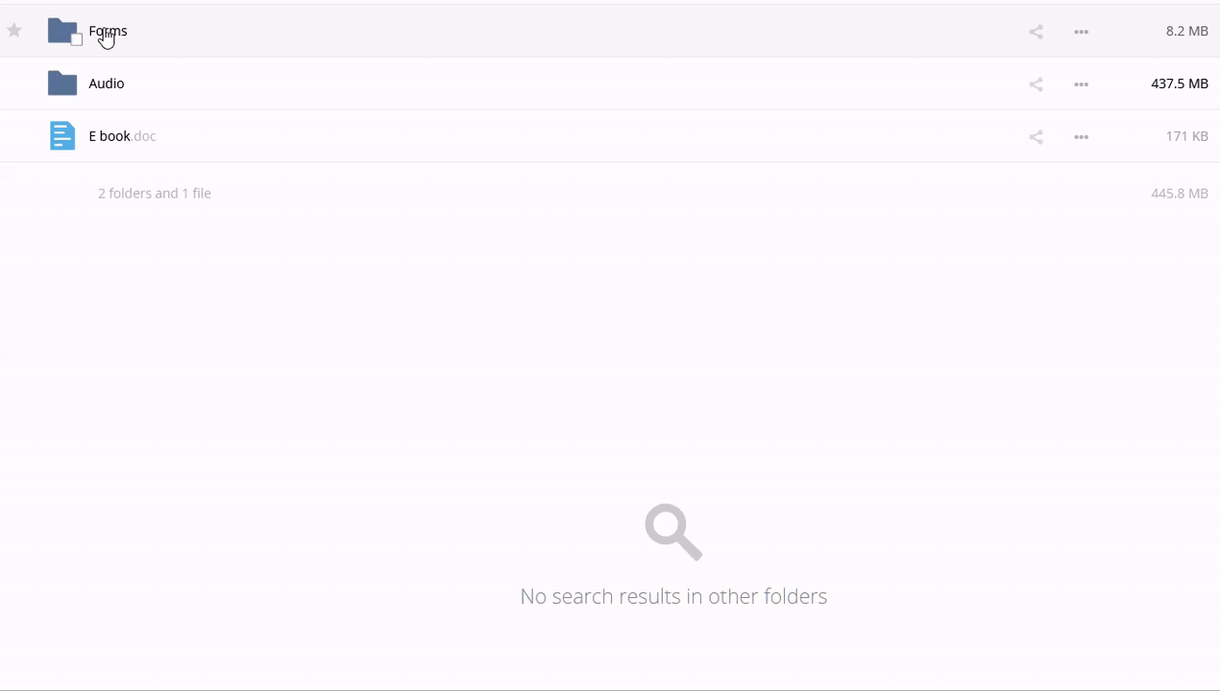The height and width of the screenshot is (691, 1220).
Task: Open the Forms folder by its name
Action: [108, 31]
